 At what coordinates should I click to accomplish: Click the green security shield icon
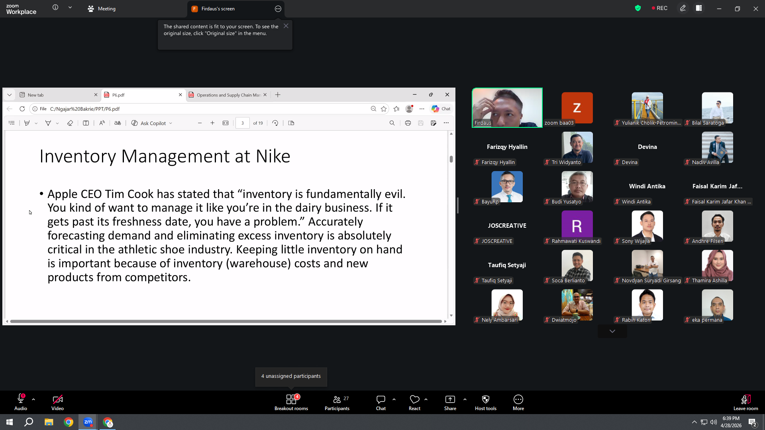[x=638, y=8]
